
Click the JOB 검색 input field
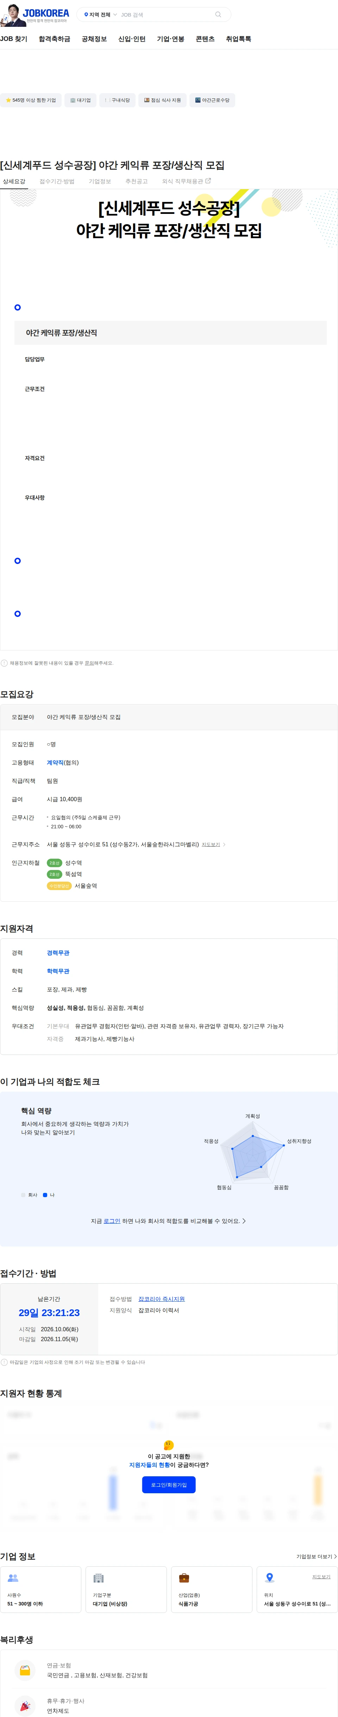(166, 15)
